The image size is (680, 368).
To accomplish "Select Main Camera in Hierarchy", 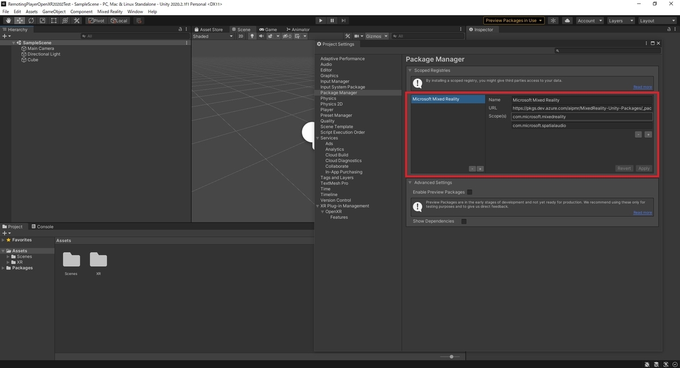I will [x=41, y=48].
